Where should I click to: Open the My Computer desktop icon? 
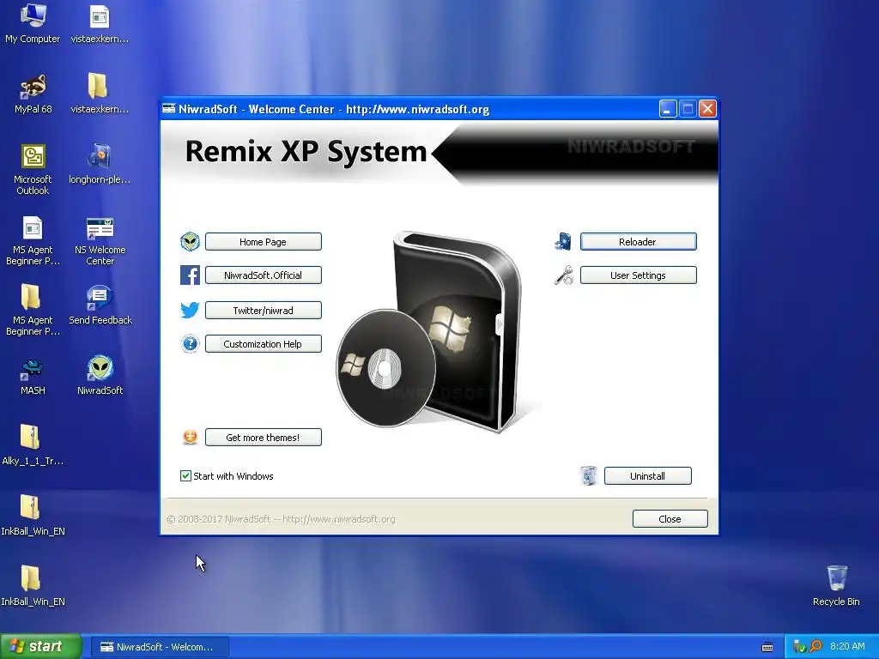click(33, 23)
